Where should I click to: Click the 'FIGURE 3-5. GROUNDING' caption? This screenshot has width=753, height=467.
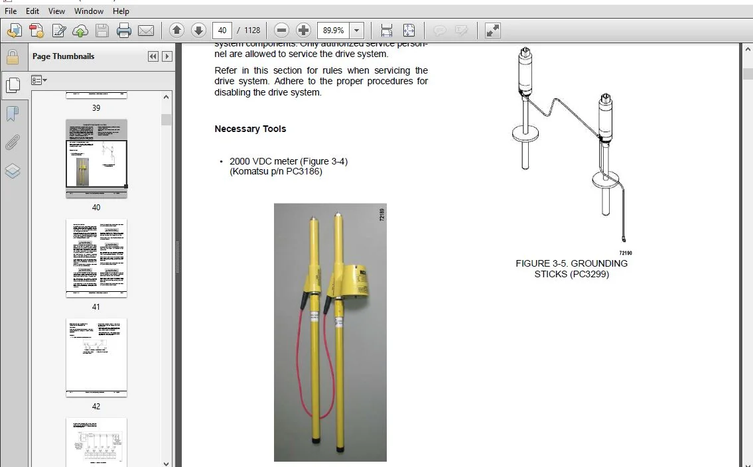tap(571, 263)
